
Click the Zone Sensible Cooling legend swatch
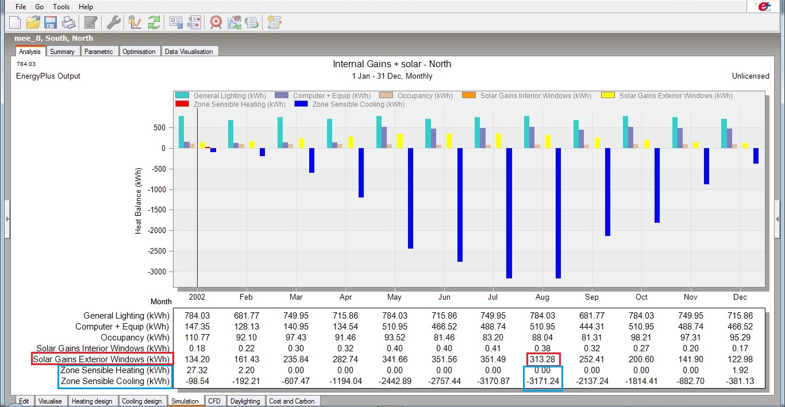pyautogui.click(x=301, y=104)
